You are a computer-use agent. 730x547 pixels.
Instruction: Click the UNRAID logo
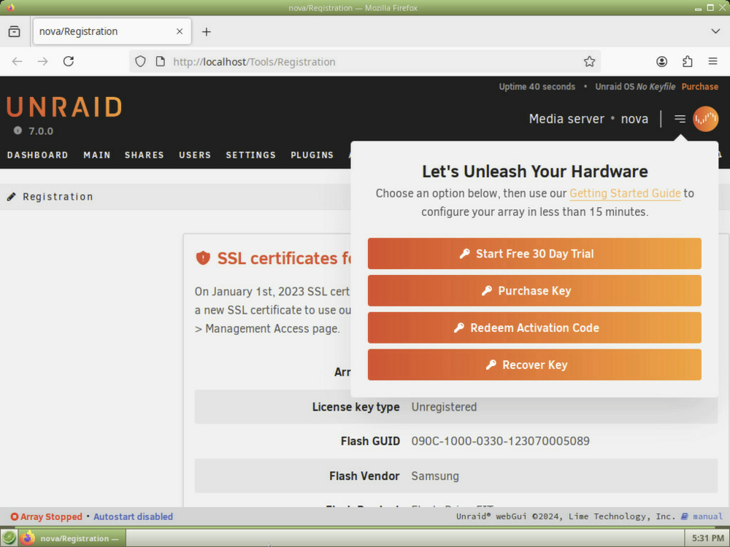coord(64,107)
